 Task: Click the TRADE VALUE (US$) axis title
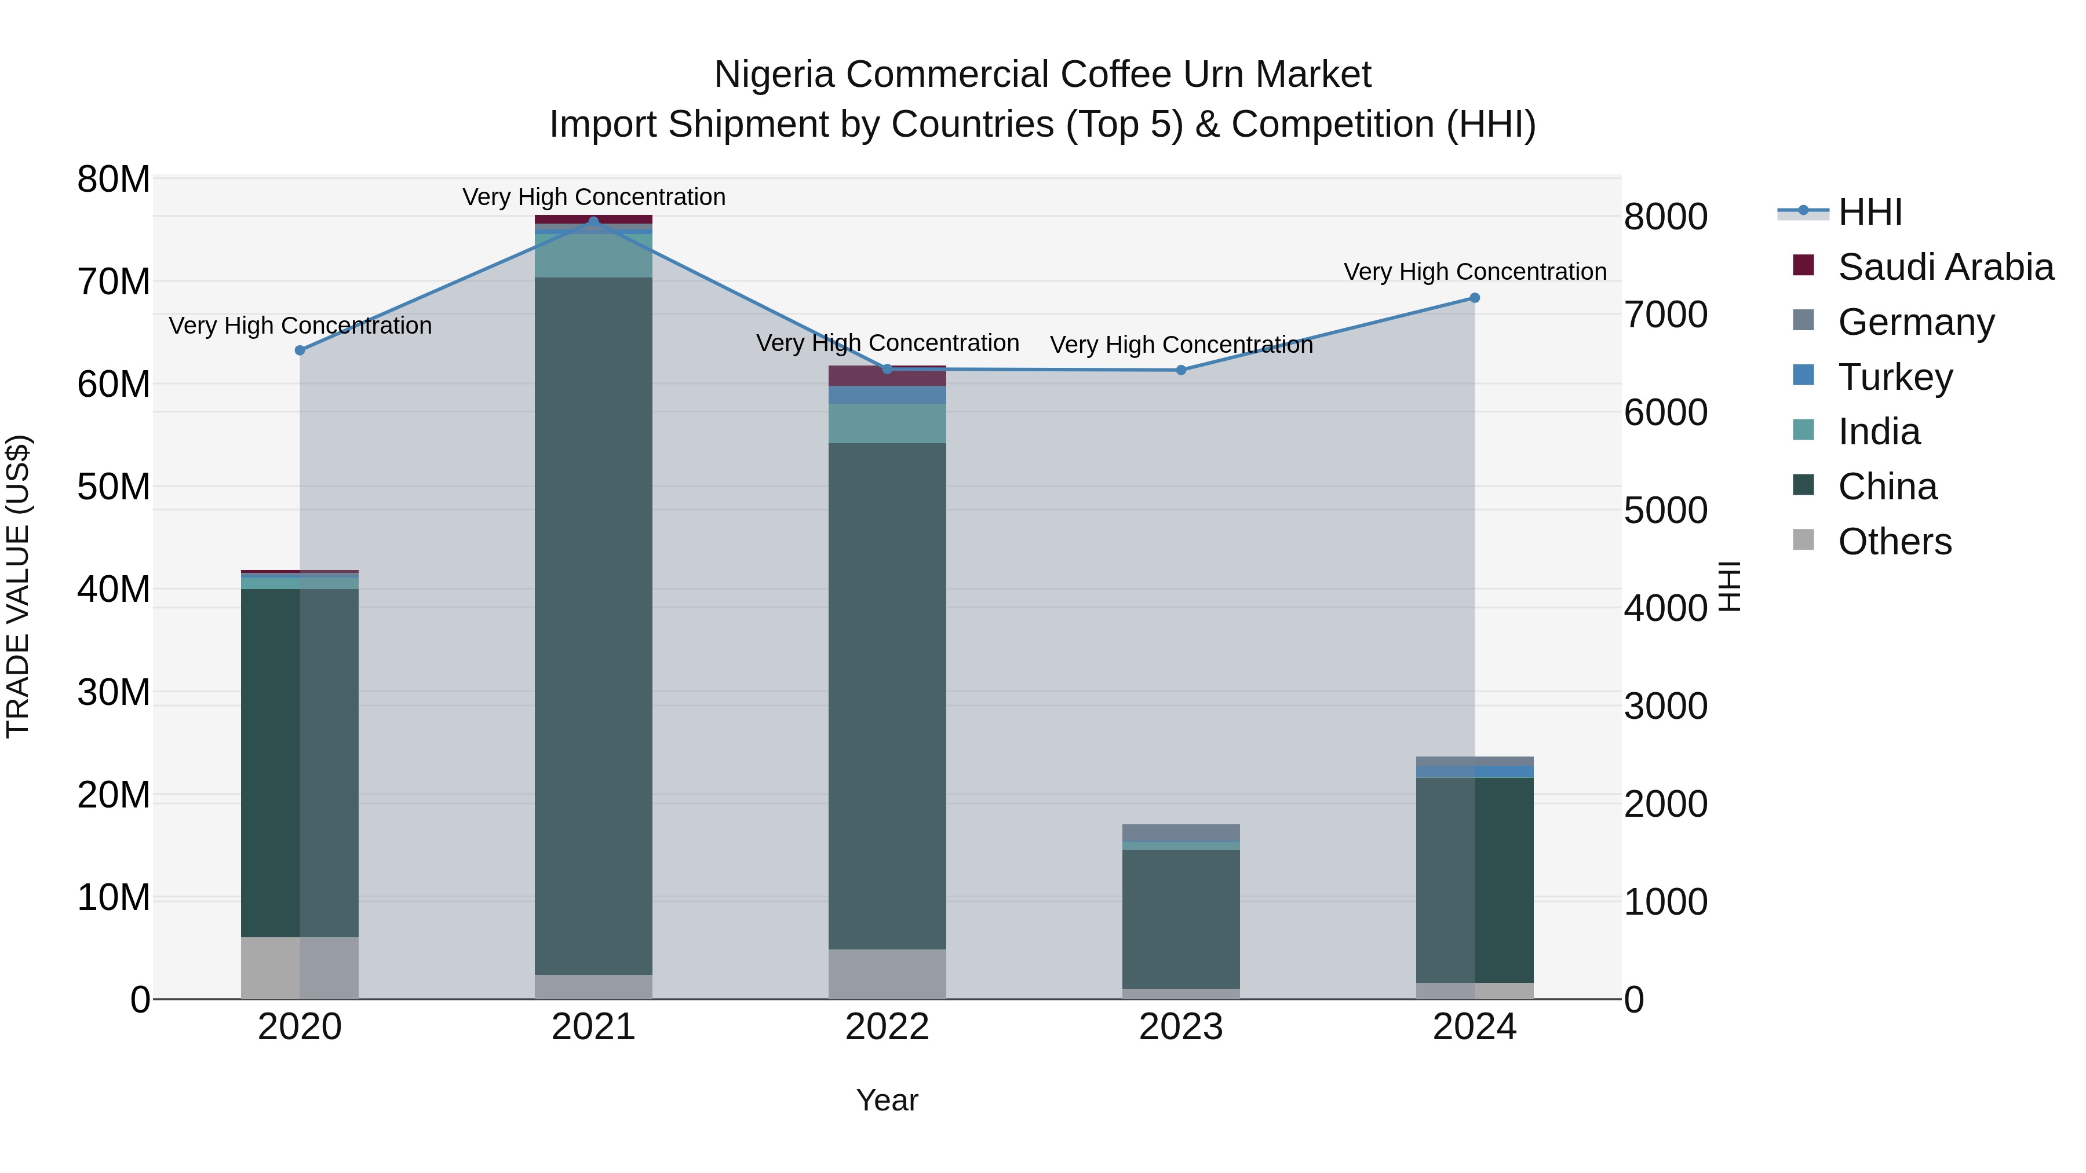click(18, 586)
